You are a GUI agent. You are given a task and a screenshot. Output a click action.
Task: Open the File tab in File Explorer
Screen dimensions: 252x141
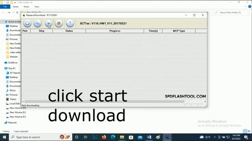point(5,7)
